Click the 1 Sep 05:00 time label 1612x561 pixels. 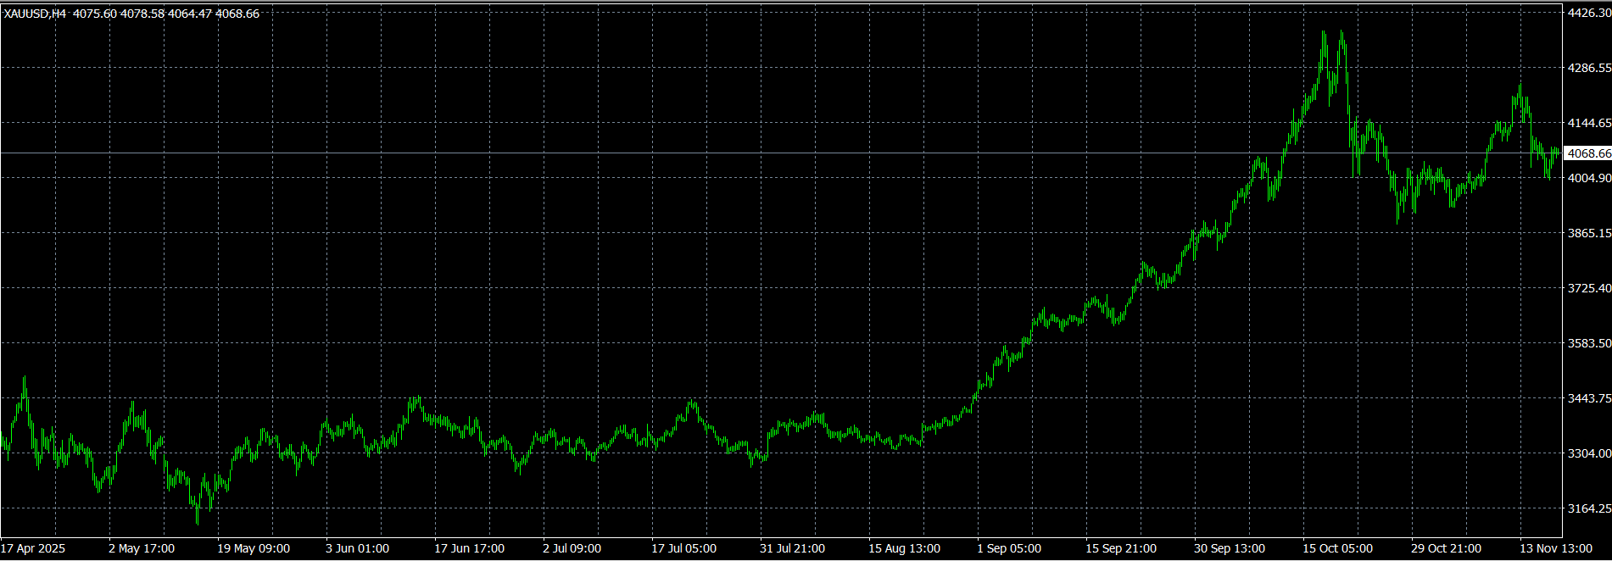coord(1009,548)
